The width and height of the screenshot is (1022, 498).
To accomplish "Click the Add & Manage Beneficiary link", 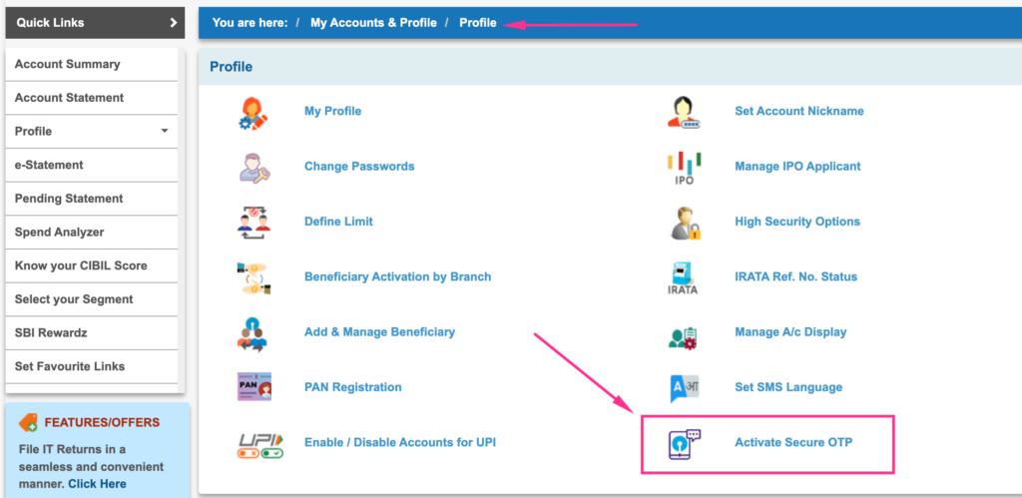I will (379, 332).
